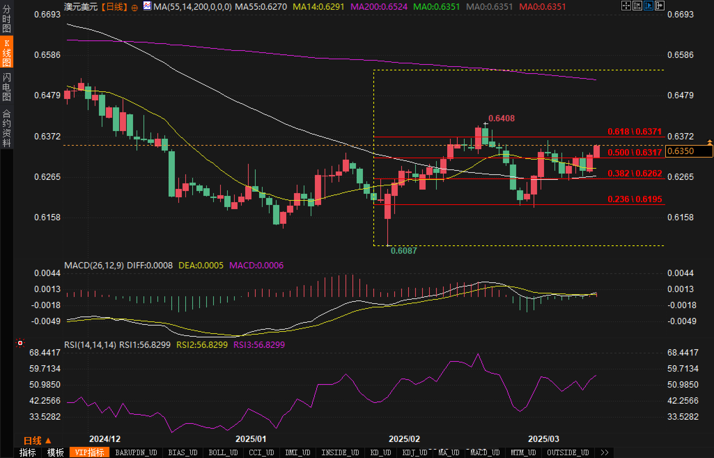Apply the KDJ_UD indicator
Screen dimensions: 714x458
coord(415,452)
